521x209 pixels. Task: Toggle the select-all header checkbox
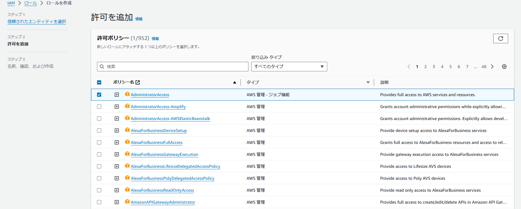[x=99, y=82]
